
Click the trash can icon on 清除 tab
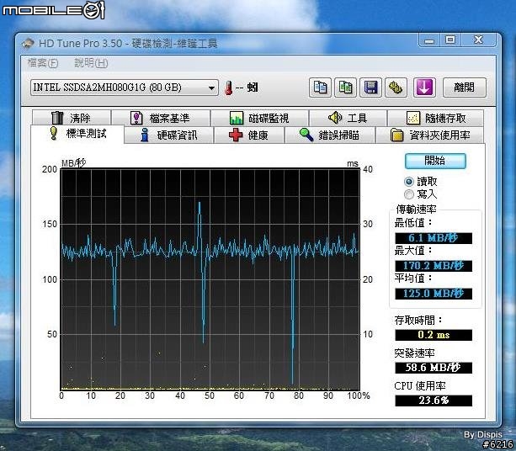(x=57, y=118)
